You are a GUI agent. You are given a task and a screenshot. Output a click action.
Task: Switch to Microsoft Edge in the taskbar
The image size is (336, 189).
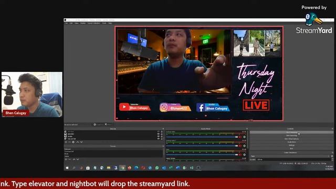point(136,168)
